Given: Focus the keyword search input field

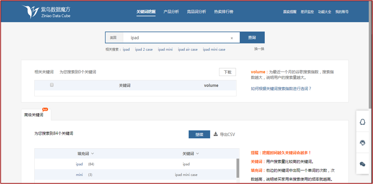Looking at the screenshot, I should pos(177,38).
